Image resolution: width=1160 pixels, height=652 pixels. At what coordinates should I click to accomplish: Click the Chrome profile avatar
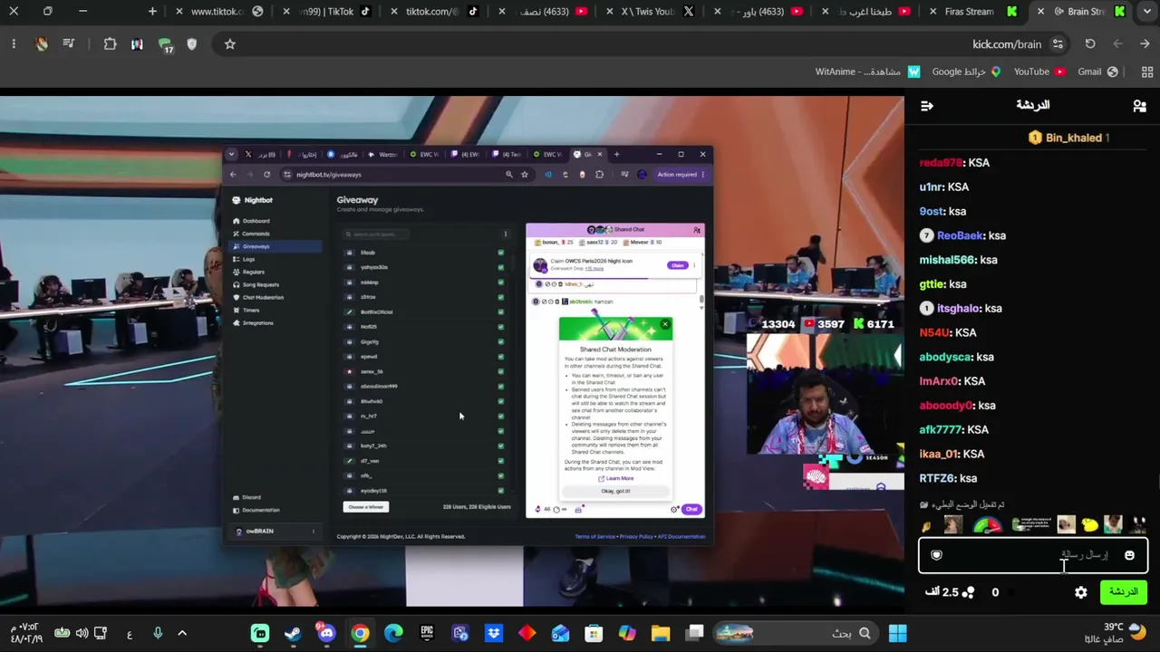click(x=42, y=43)
